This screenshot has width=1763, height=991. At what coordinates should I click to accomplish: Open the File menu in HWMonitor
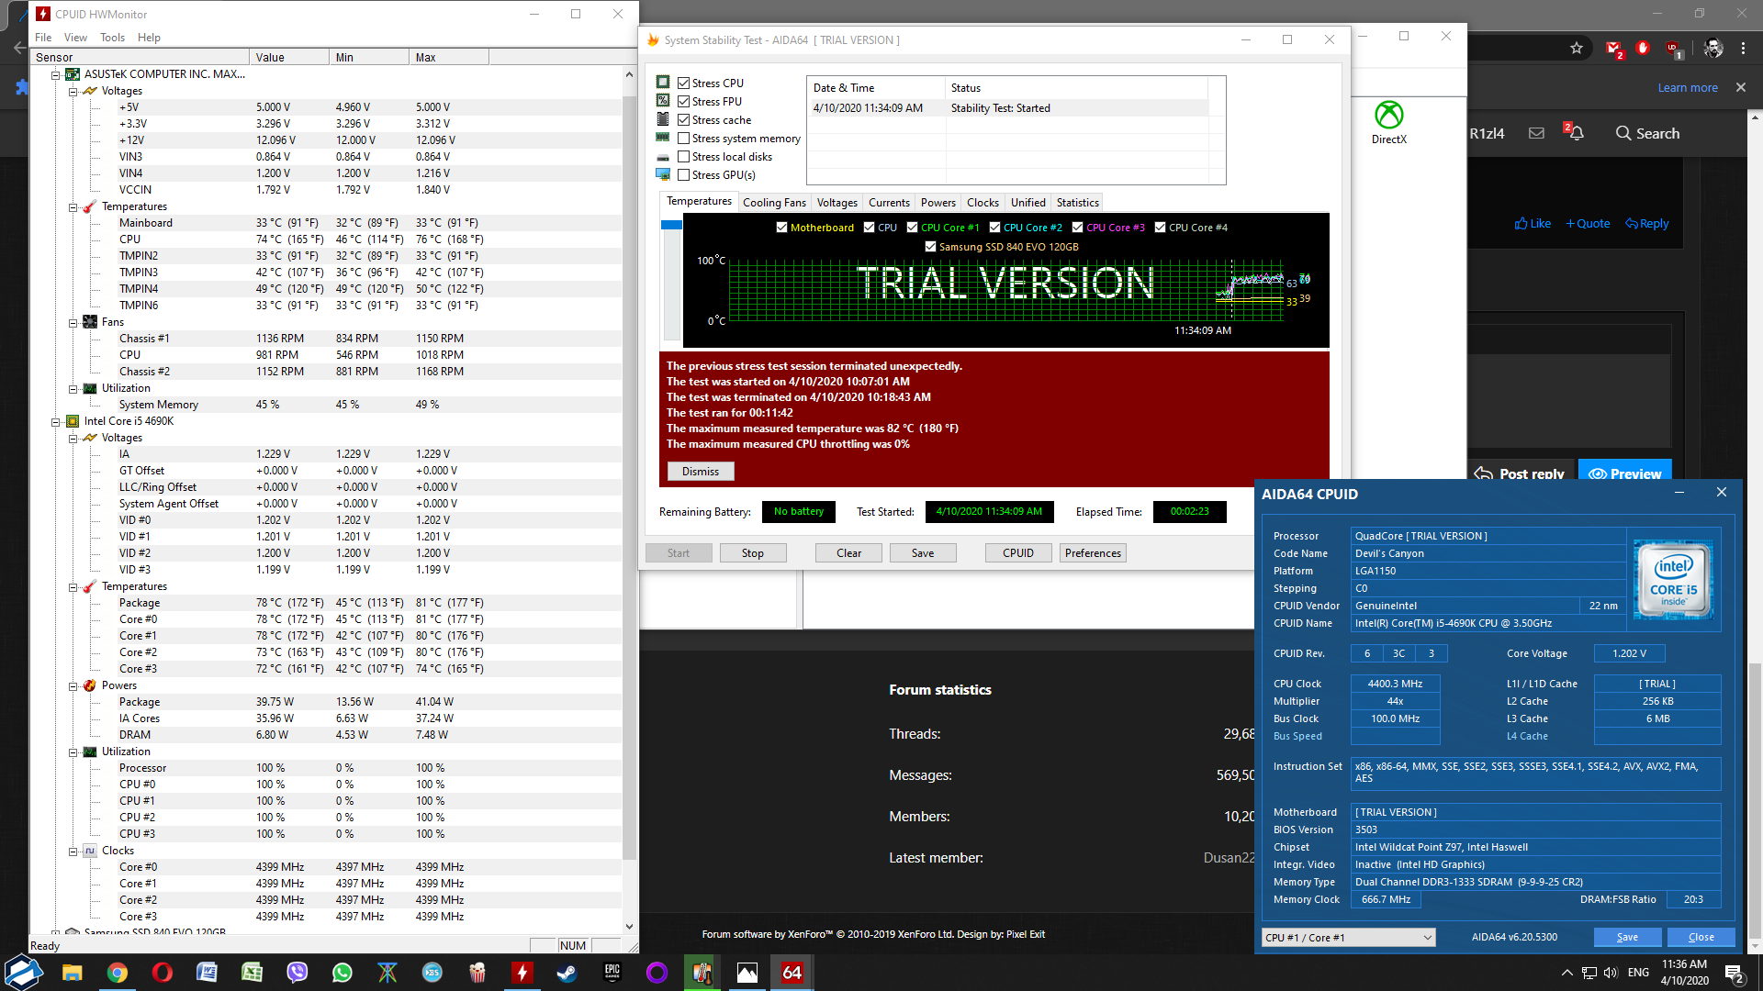[43, 38]
